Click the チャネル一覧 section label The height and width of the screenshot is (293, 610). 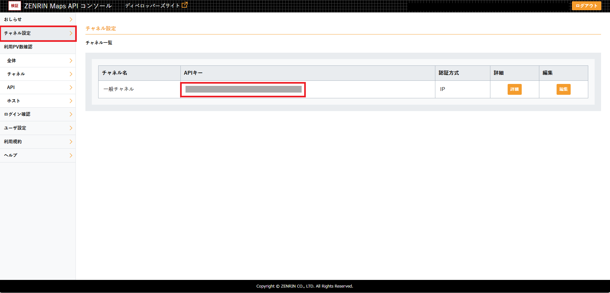point(99,42)
